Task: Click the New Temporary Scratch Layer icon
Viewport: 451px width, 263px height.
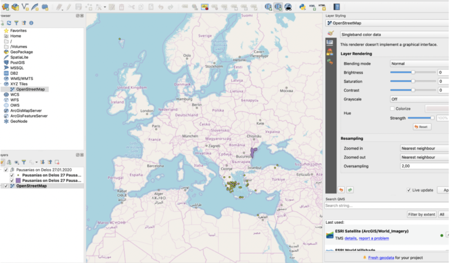Action: point(45,7)
